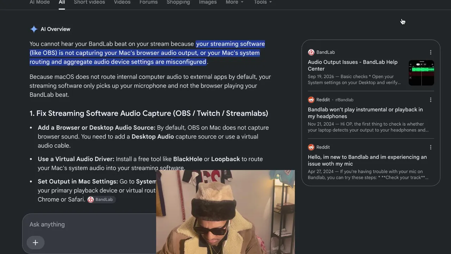Expand the More dropdown
The width and height of the screenshot is (451, 254).
pyautogui.click(x=235, y=2)
